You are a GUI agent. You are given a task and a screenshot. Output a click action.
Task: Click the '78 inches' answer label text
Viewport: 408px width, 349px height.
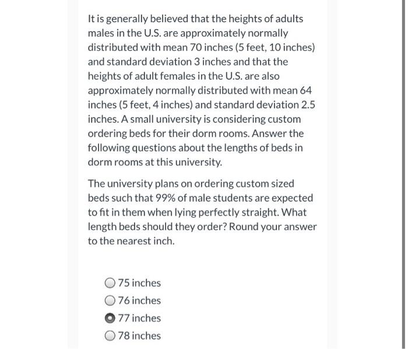coord(139,336)
